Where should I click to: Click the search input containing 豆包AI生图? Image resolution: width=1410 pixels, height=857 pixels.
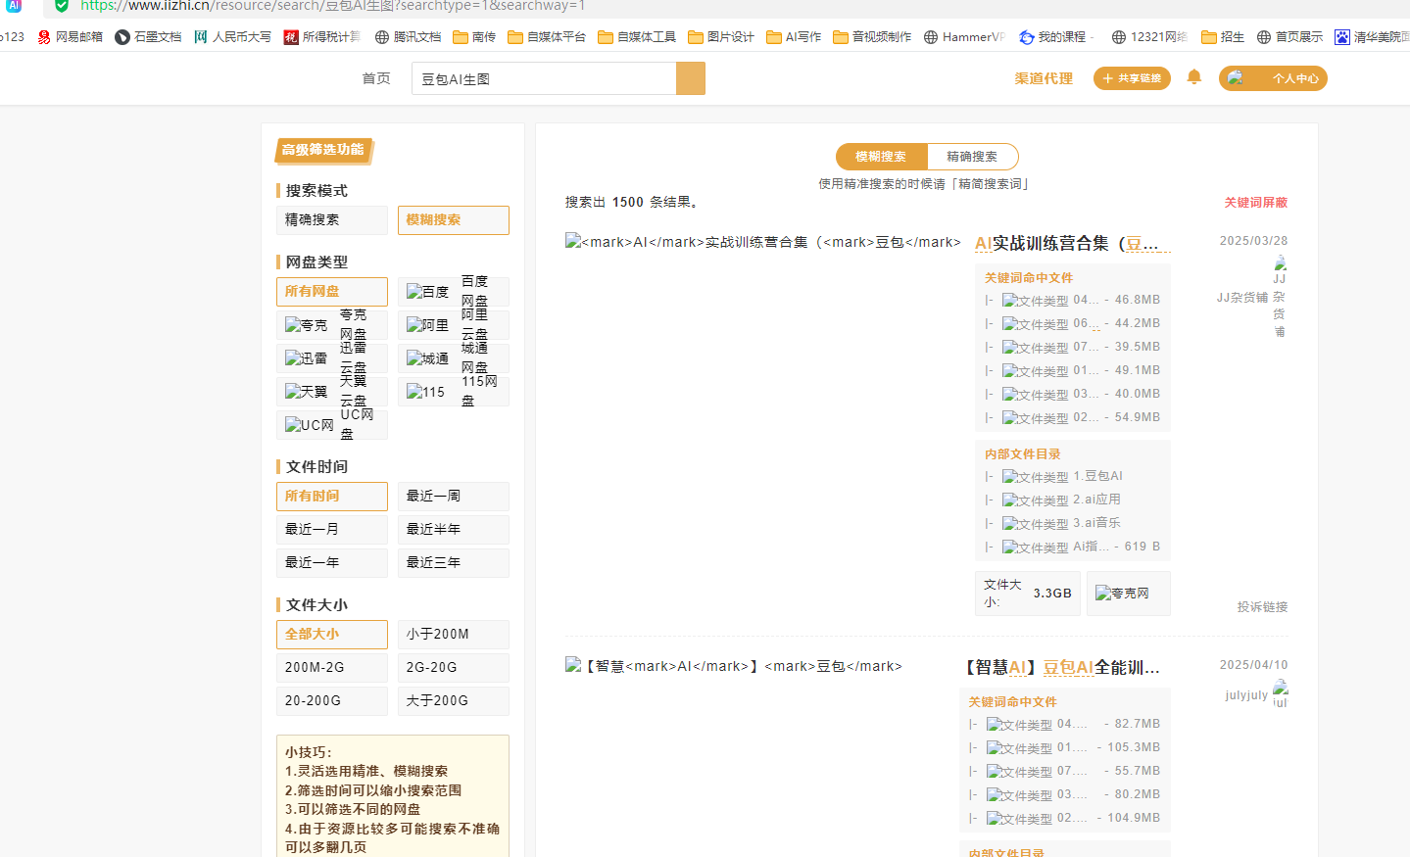coord(544,79)
